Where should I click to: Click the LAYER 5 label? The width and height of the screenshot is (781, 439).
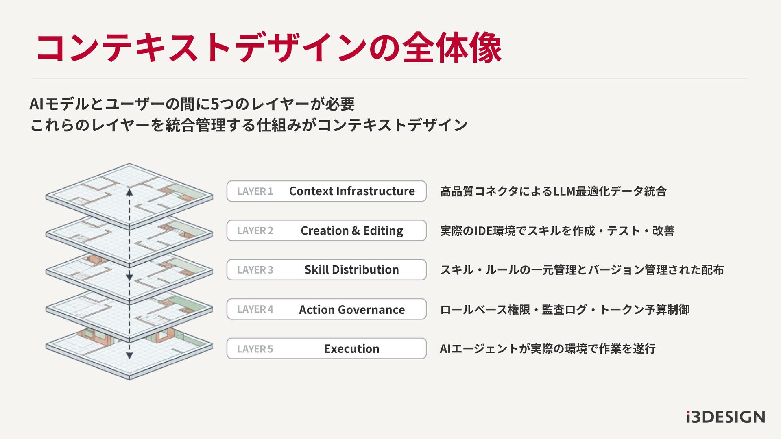coord(255,349)
